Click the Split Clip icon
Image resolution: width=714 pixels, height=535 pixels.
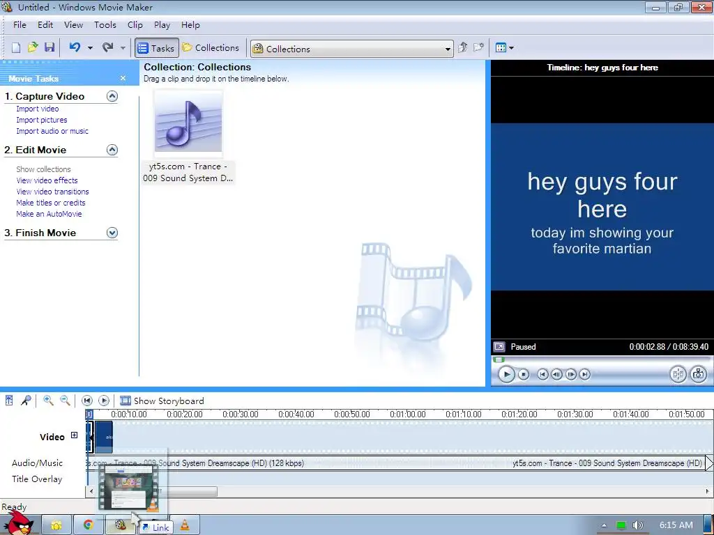click(678, 374)
